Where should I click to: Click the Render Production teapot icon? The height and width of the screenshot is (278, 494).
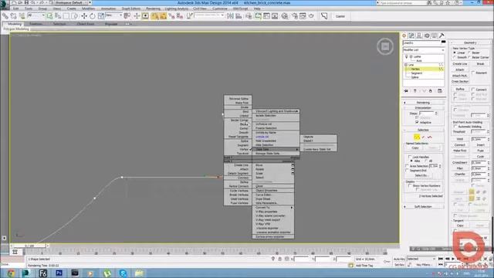click(x=311, y=16)
